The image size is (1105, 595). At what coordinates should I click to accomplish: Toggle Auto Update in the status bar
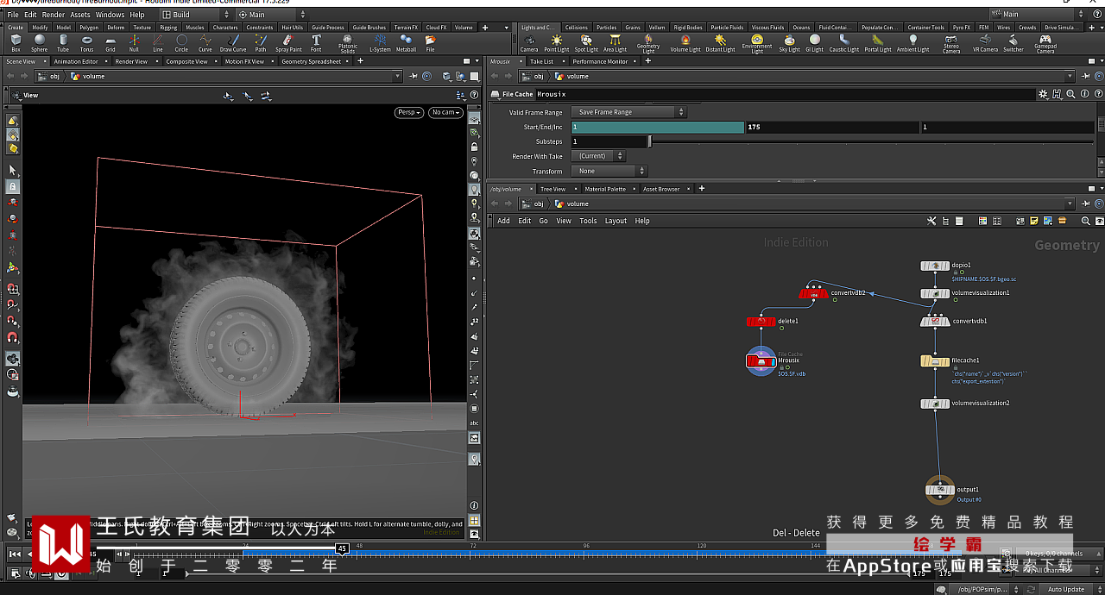pos(1066,589)
